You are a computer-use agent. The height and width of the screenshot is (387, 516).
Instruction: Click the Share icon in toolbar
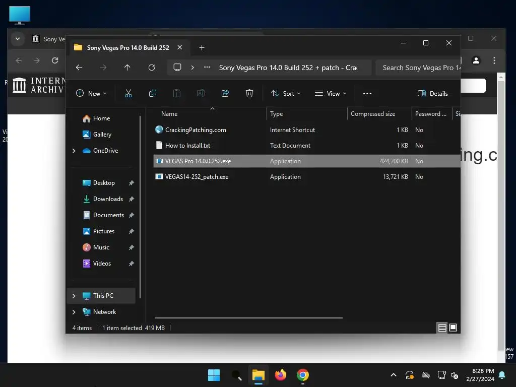coord(225,93)
